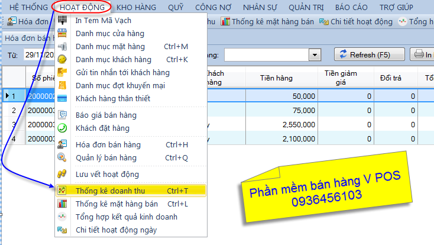Click the barcode icon beside In Tem Mã Vạch
Viewport: 434px width, 245px height.
pyautogui.click(x=62, y=21)
